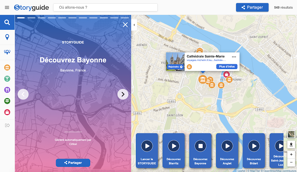Click the Plus d'infos button

coord(227,66)
